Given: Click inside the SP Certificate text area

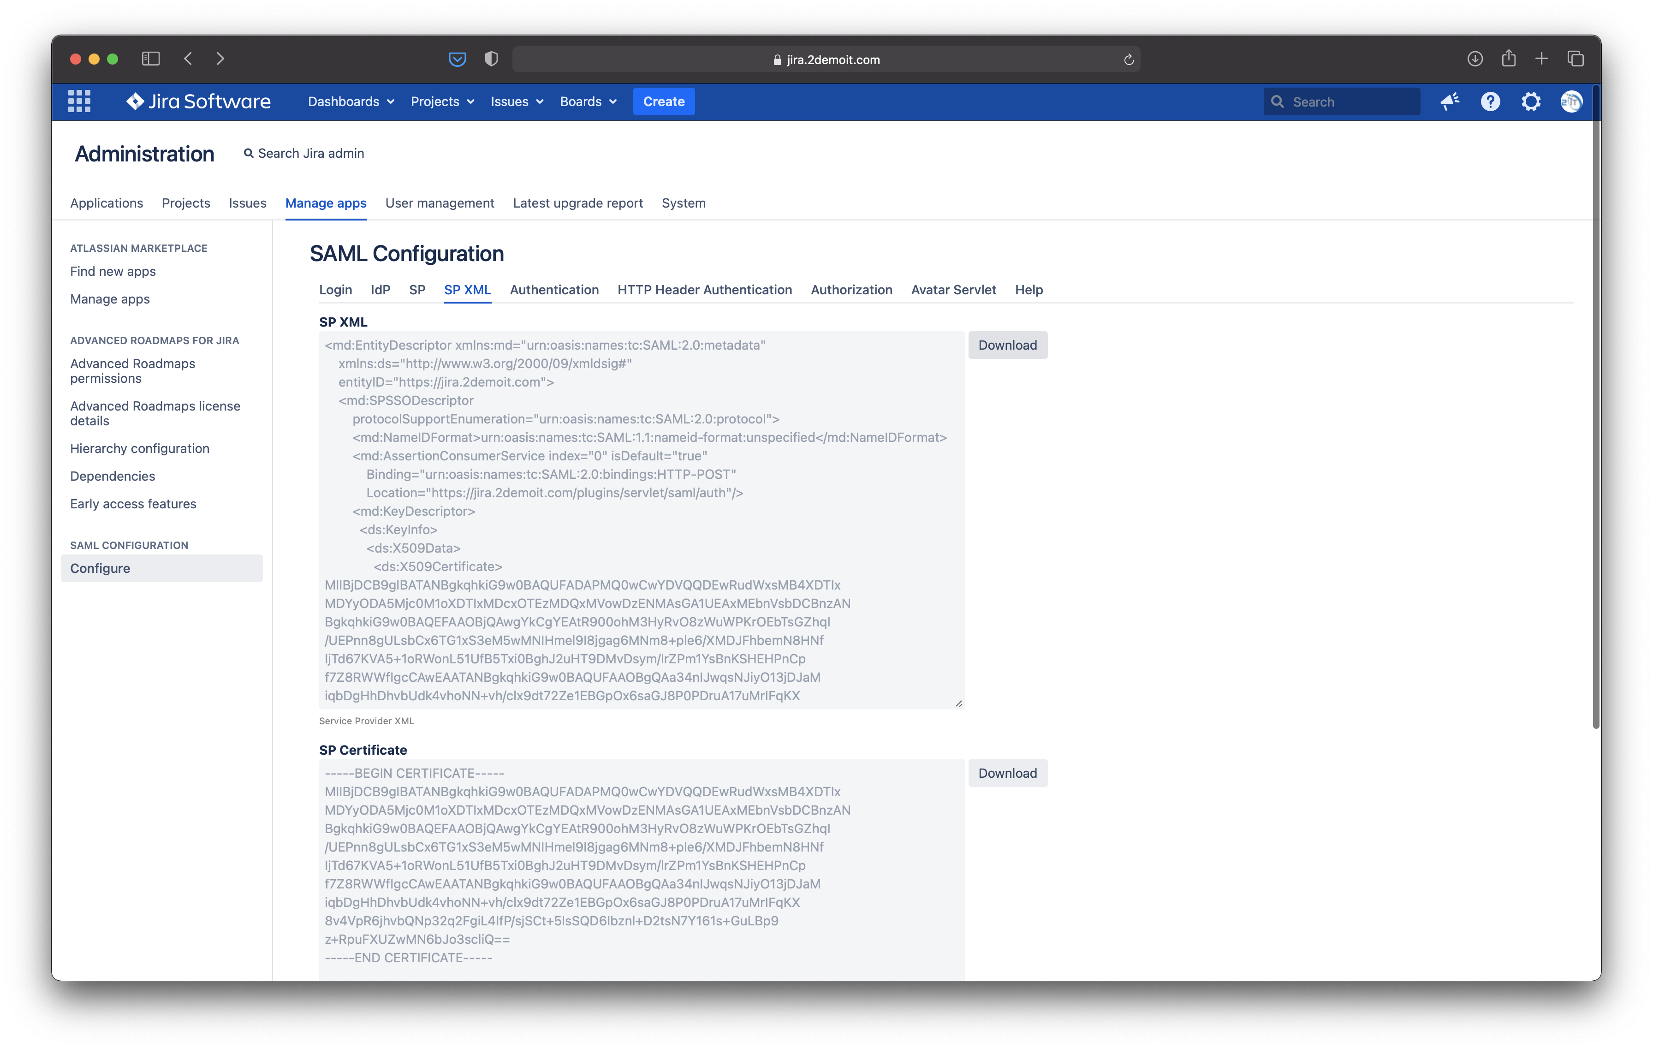Looking at the screenshot, I should [642, 870].
